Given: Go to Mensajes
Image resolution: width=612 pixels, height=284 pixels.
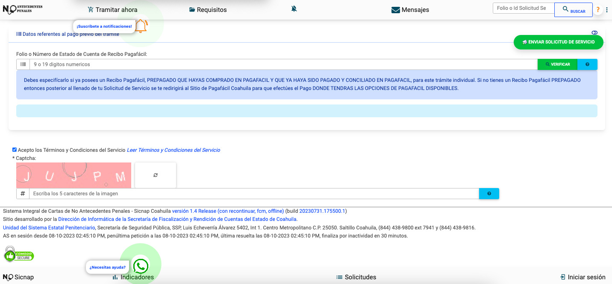Looking at the screenshot, I should tap(410, 10).
